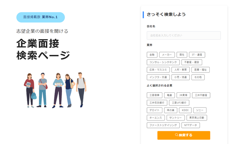Screen dimensions: 233x144
Task: Choose the その他 industry tag
Action: pos(198,77)
